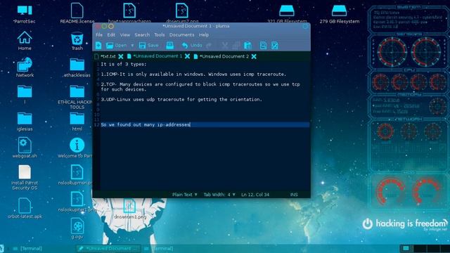The width and height of the screenshot is (450, 253).
Task: Toggle the INS insert mode indicator
Action: click(294, 195)
